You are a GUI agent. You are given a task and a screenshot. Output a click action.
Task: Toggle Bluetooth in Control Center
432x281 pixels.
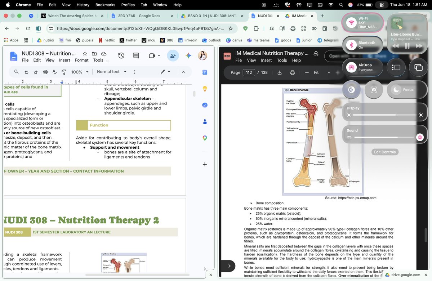[351, 45]
